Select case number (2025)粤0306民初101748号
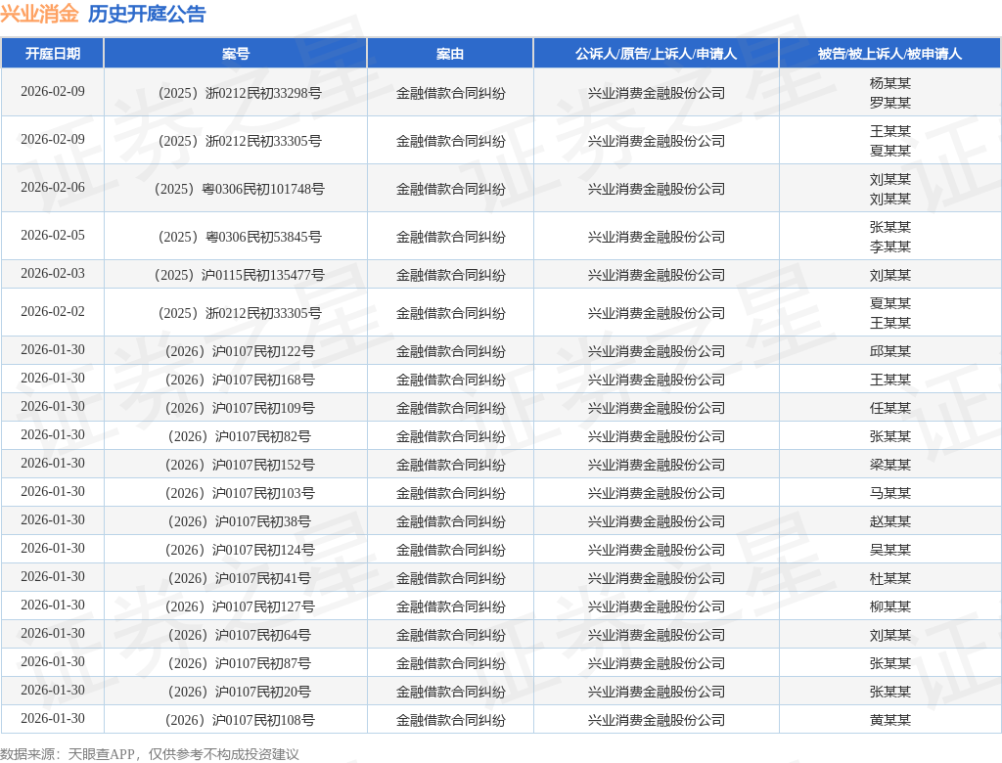 [240, 189]
